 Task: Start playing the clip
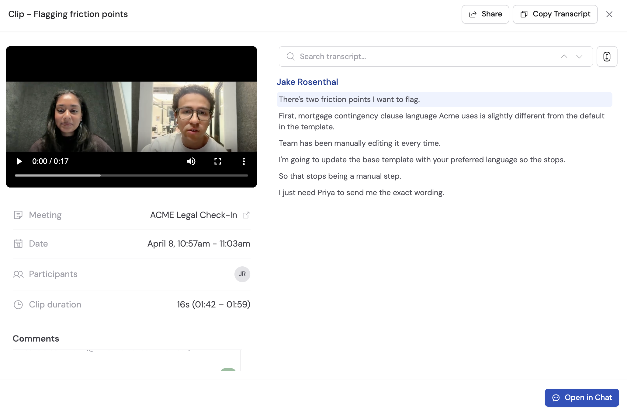pos(19,161)
